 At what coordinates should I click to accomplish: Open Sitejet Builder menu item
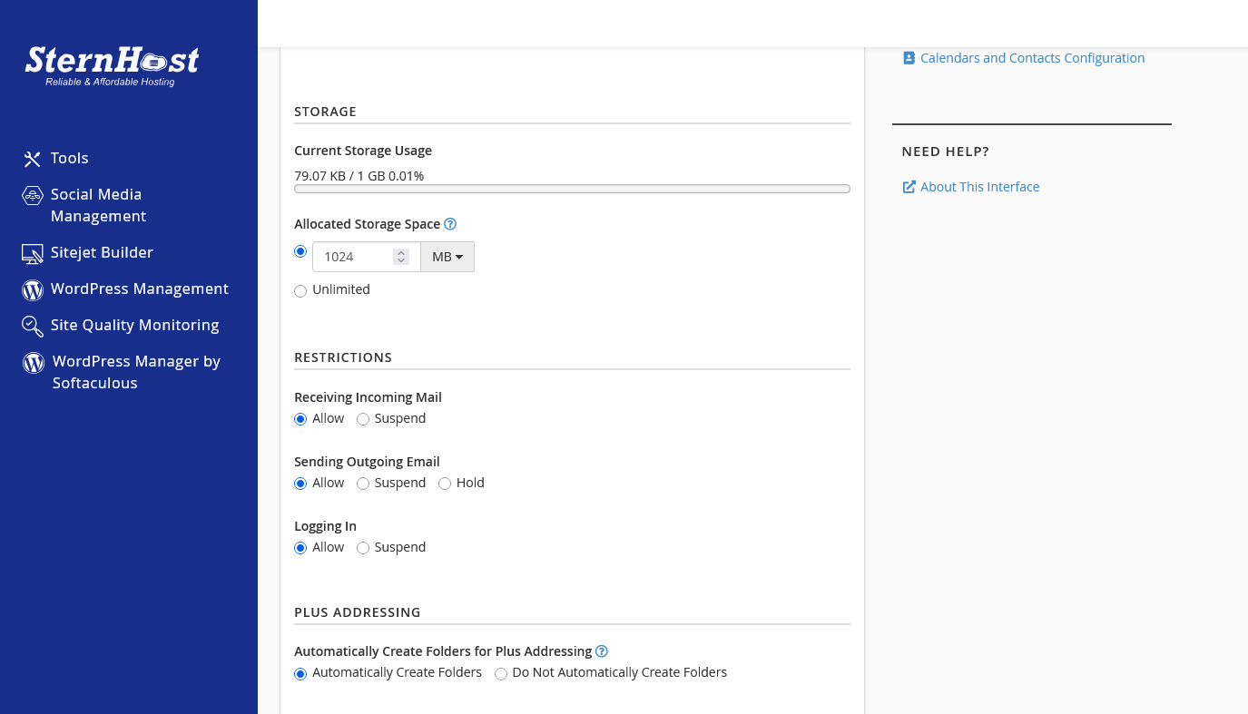pyautogui.click(x=102, y=252)
